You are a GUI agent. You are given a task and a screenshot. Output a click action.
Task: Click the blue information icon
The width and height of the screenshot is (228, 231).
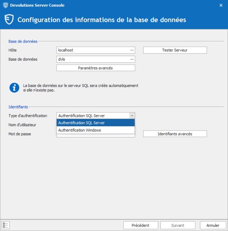pos(14,88)
